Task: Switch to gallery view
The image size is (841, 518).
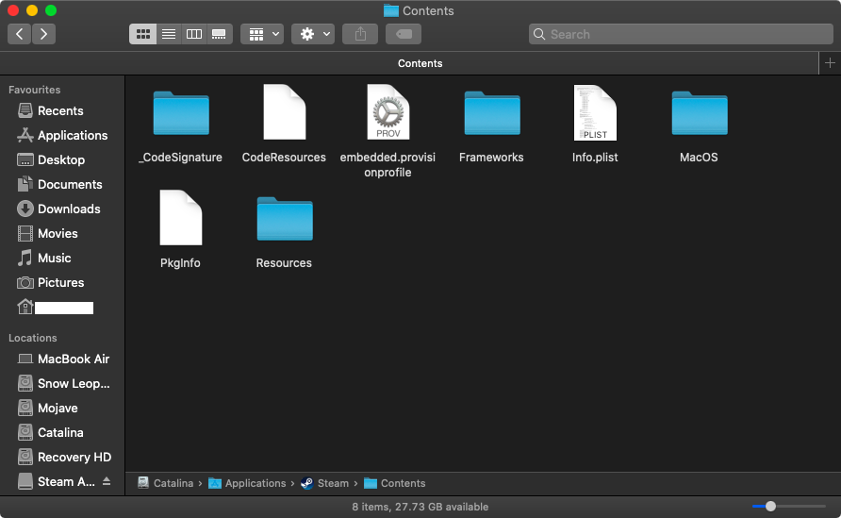Action: pos(219,34)
